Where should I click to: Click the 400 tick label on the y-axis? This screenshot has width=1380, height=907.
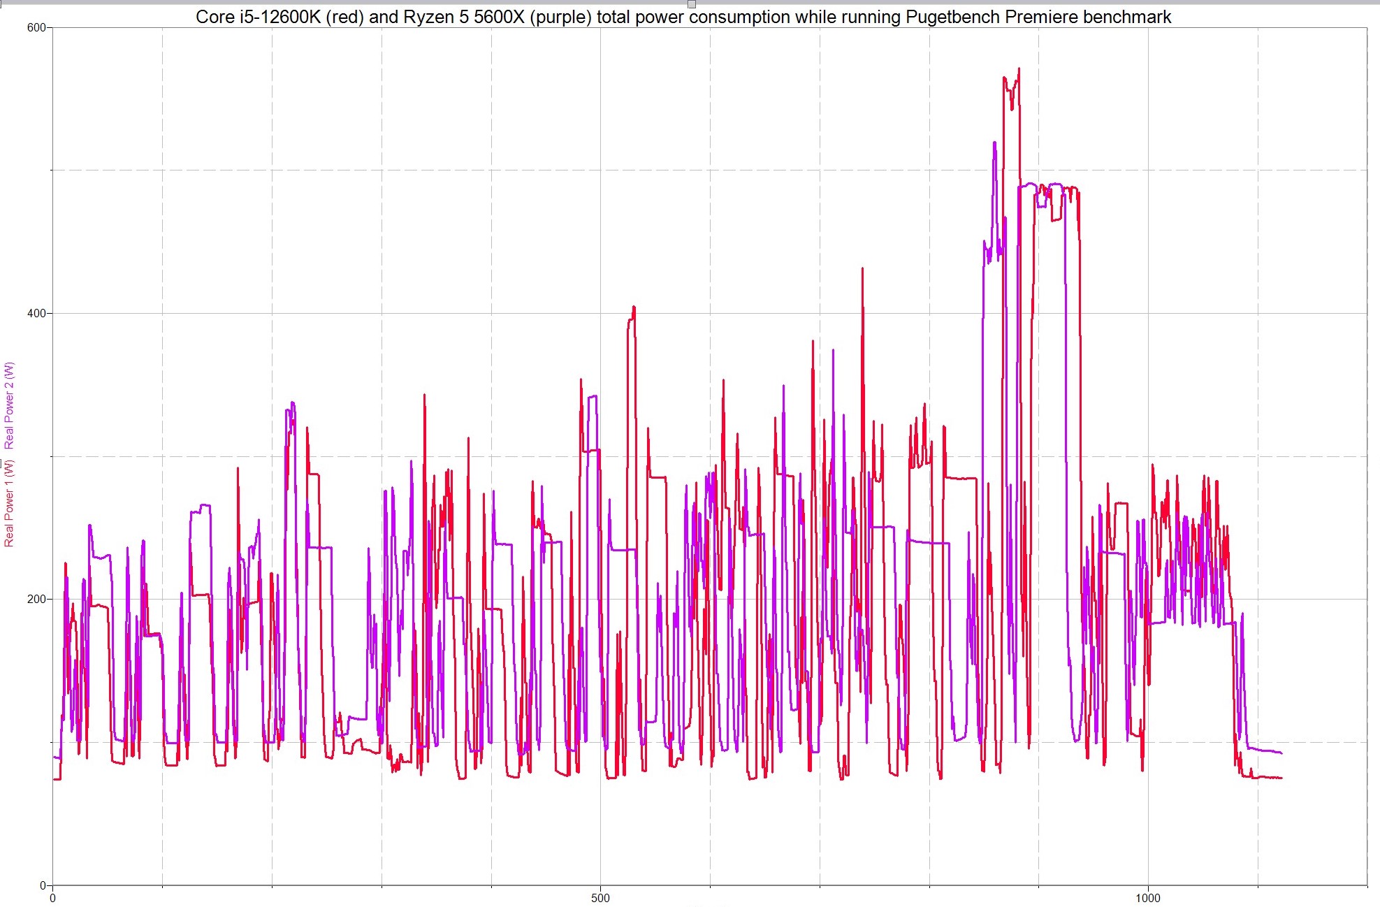[x=36, y=314]
